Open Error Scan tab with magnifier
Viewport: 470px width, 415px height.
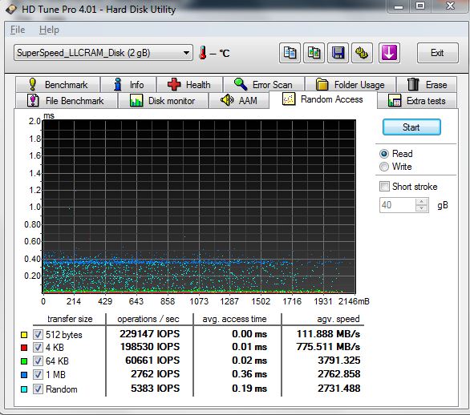(264, 84)
